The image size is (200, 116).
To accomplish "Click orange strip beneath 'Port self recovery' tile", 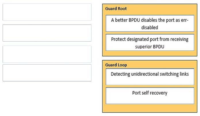I will click(150, 108).
